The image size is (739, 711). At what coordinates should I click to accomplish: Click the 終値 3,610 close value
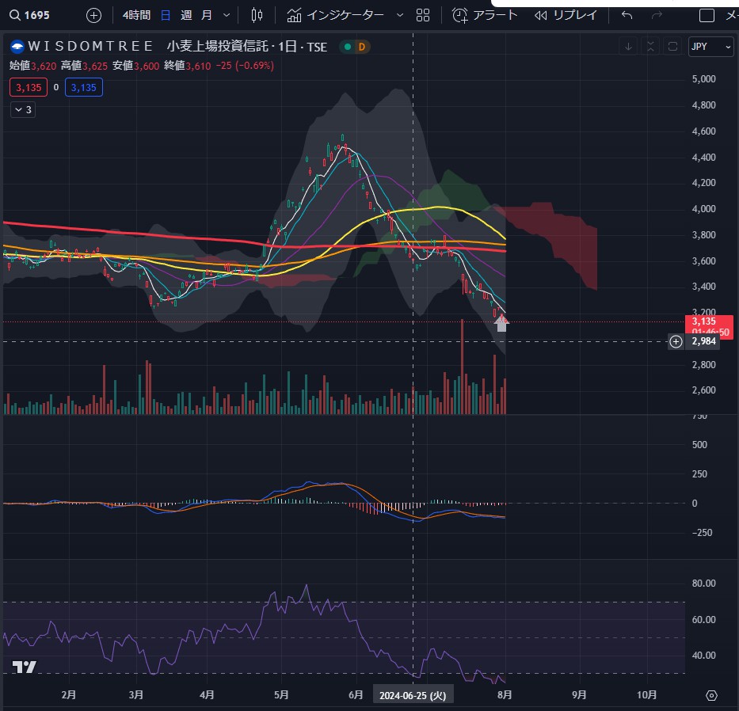(187, 66)
